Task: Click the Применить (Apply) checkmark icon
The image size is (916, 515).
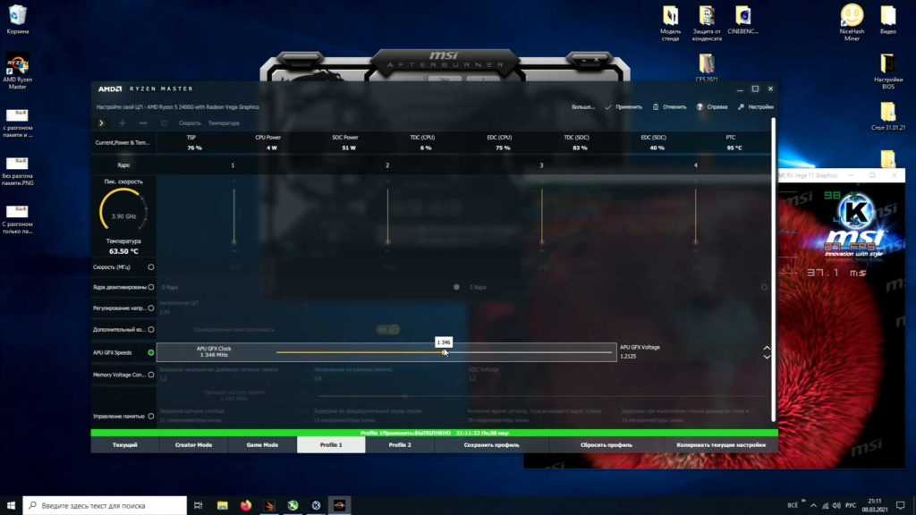Action: pyautogui.click(x=608, y=106)
